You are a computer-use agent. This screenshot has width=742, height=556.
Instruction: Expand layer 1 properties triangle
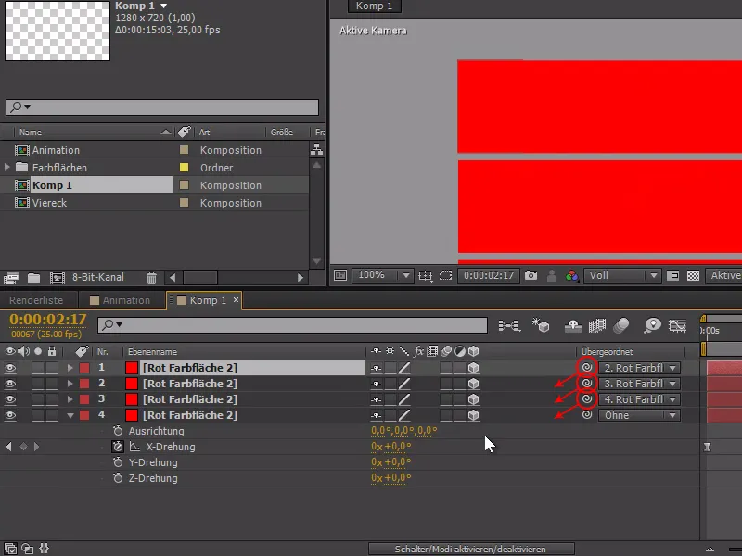click(x=70, y=368)
